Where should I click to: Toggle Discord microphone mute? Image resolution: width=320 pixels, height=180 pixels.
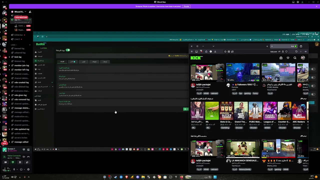pyautogui.click(x=14, y=169)
